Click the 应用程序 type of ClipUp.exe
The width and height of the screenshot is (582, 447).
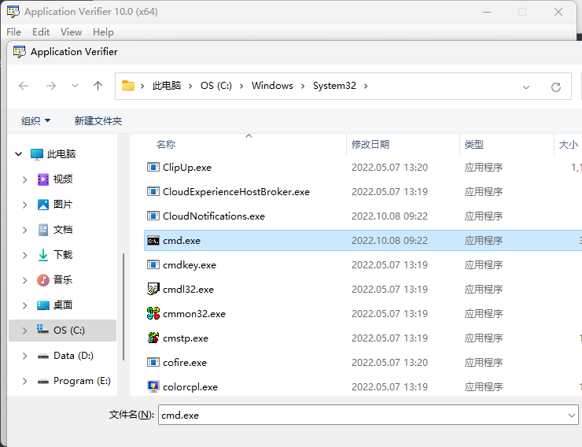click(484, 168)
